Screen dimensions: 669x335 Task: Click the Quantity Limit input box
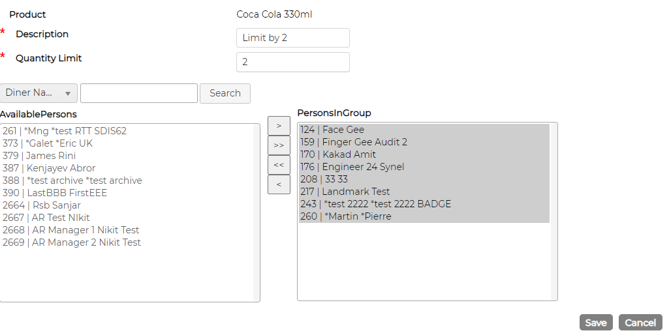[x=292, y=62]
